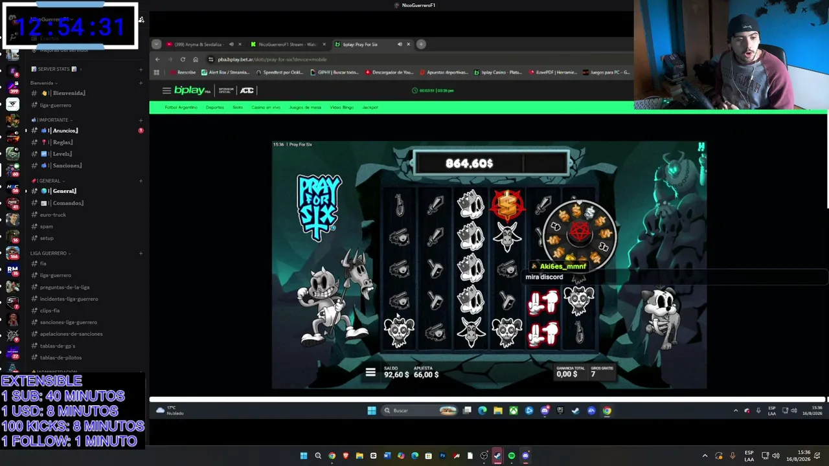This screenshot has height=466, width=829.
Task: Open the Deportes menu item
Action: pyautogui.click(x=215, y=107)
